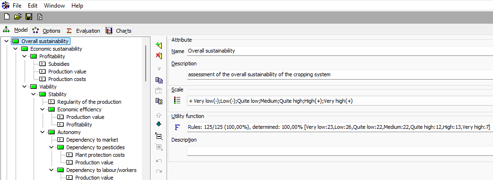Viewport: 493px width, 180px height.
Task: Click the undo arrow icon
Action: 159,161
